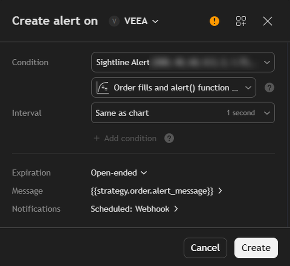Image resolution: width=290 pixels, height=266 pixels.
Task: Click the help icon next to Add condition
Action: click(169, 138)
